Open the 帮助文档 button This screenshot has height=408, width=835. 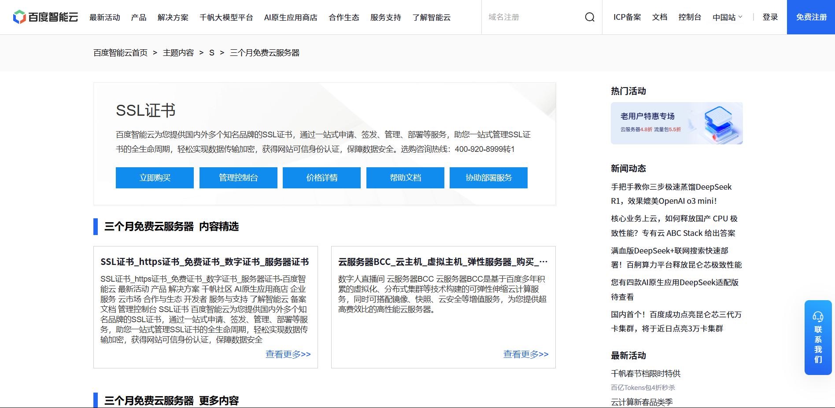click(x=405, y=178)
